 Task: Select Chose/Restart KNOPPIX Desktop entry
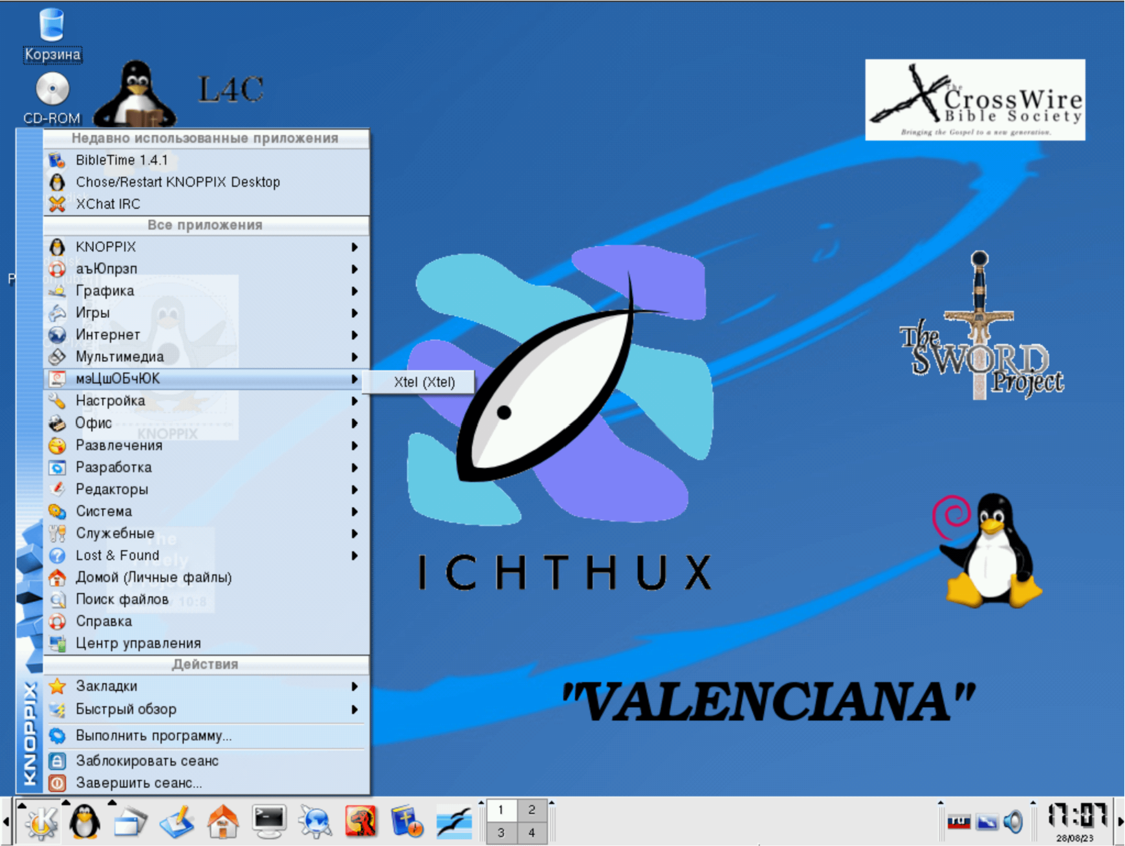pos(206,182)
